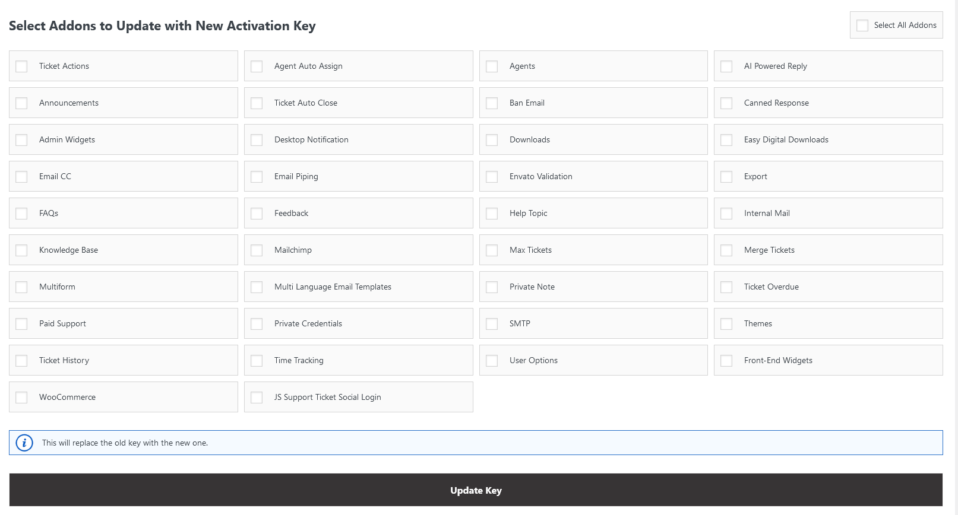Tick the Knowledge Base checkbox

tap(22, 250)
